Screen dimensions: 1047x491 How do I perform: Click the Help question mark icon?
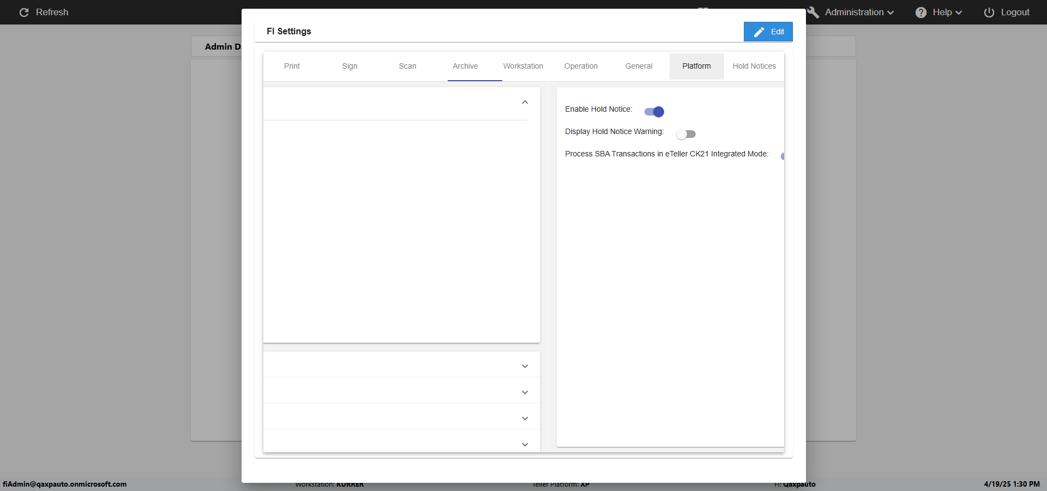921,13
